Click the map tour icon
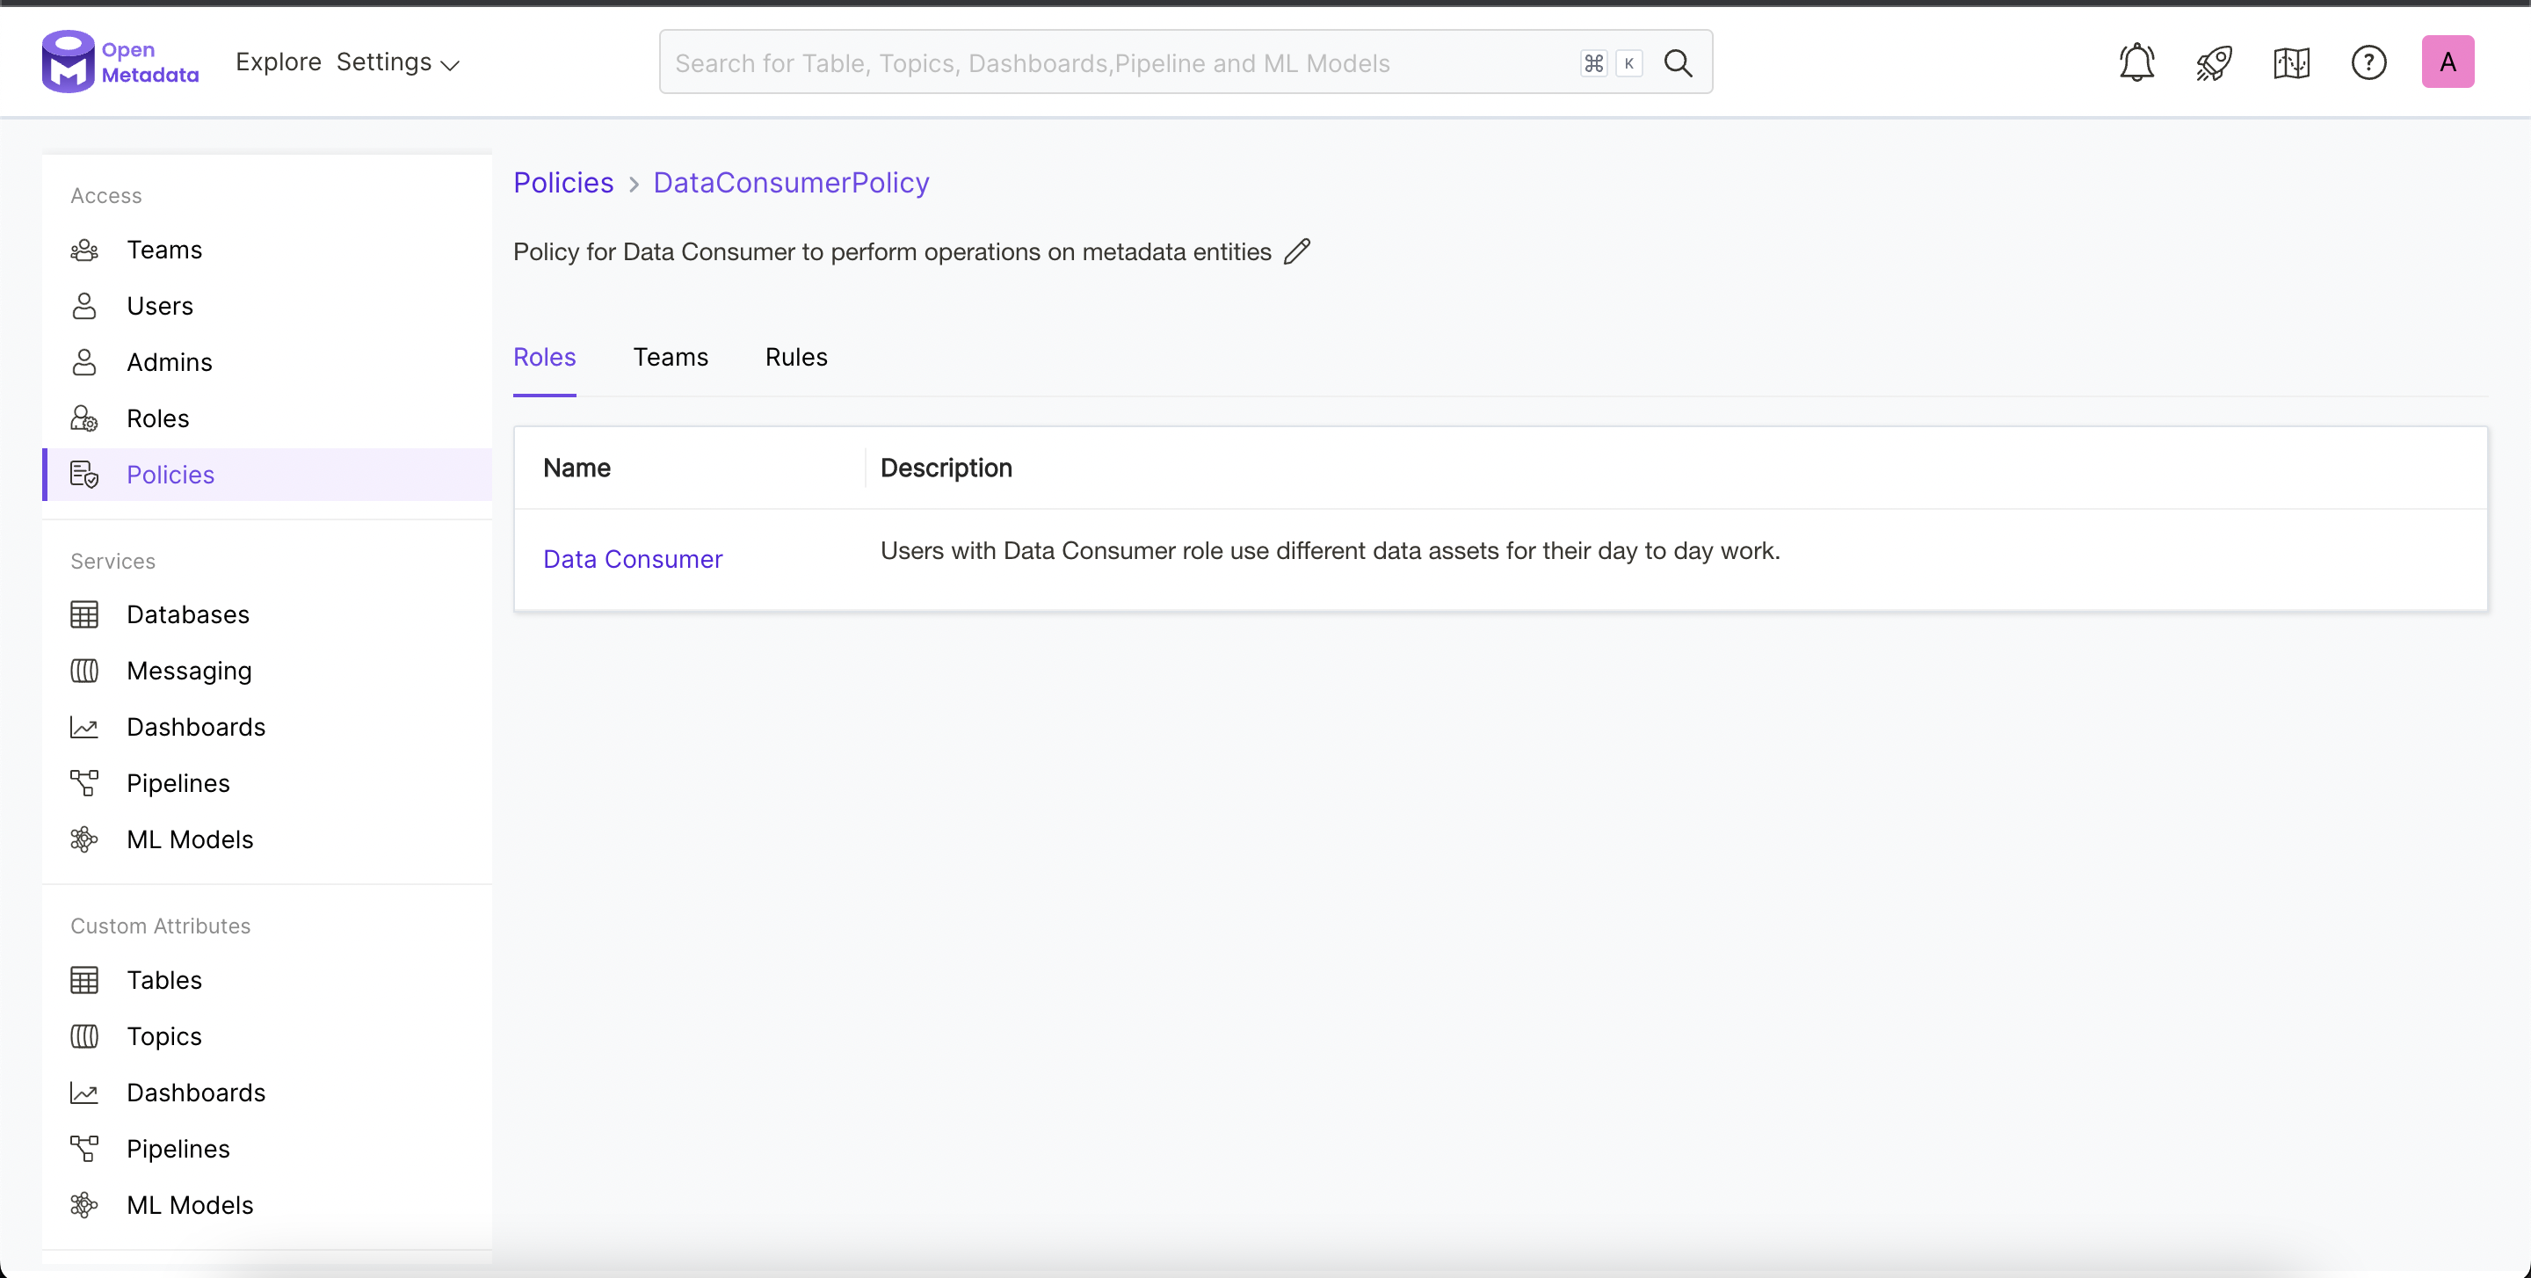This screenshot has width=2531, height=1278. pos(2291,63)
